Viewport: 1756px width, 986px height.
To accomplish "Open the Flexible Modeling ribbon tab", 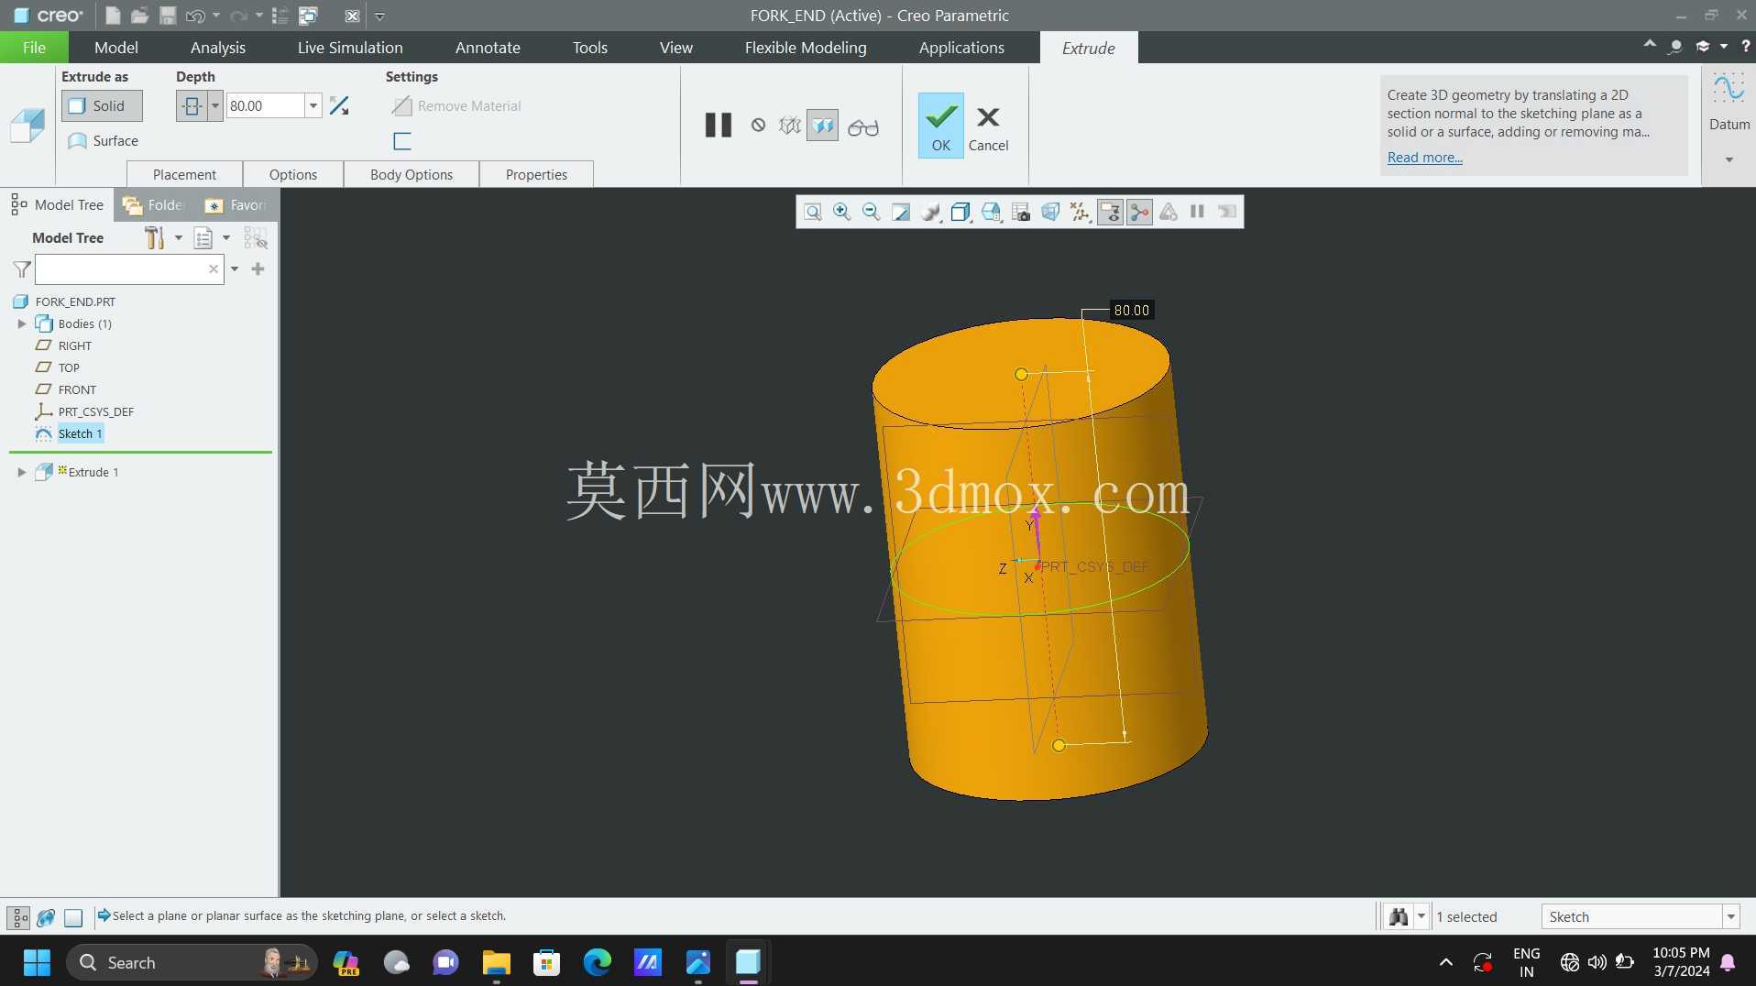I will [x=806, y=48].
